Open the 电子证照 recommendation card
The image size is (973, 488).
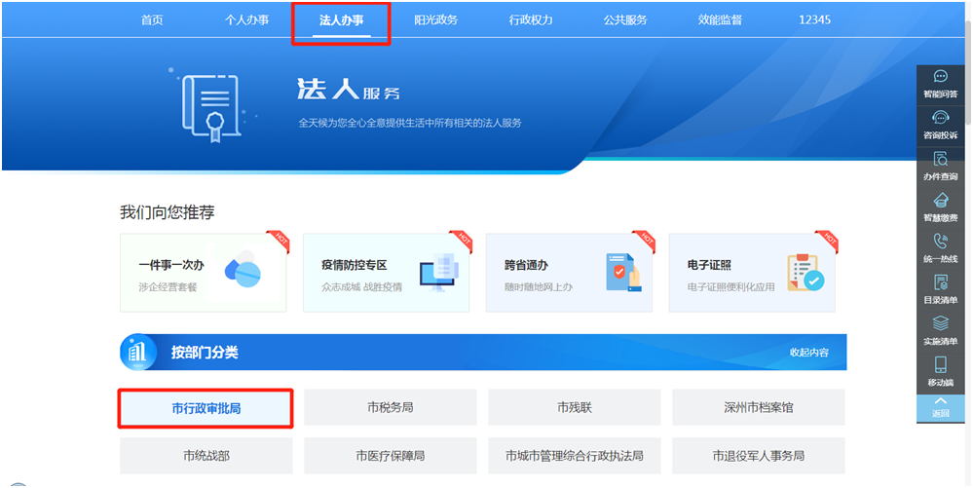click(x=752, y=273)
